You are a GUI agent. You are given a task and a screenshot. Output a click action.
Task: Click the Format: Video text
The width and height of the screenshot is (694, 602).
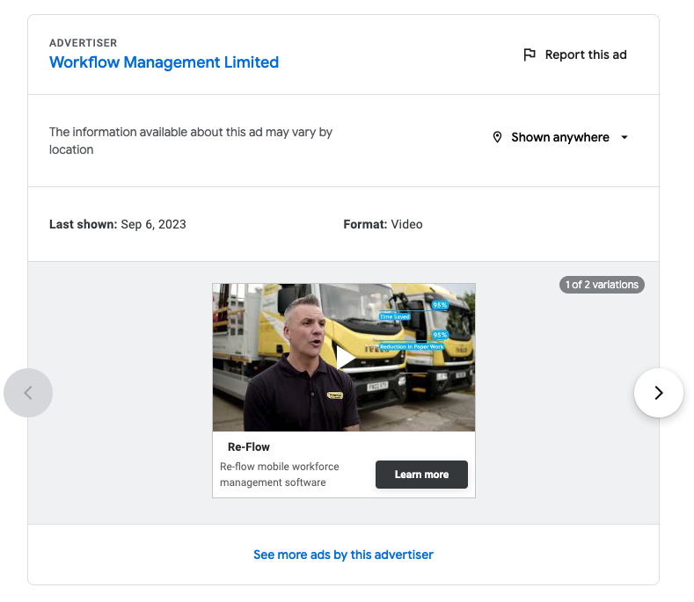pos(383,224)
